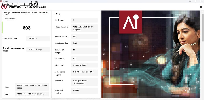Click the Settings panel heading
The height and width of the screenshot is (100, 204).
click(x=57, y=14)
